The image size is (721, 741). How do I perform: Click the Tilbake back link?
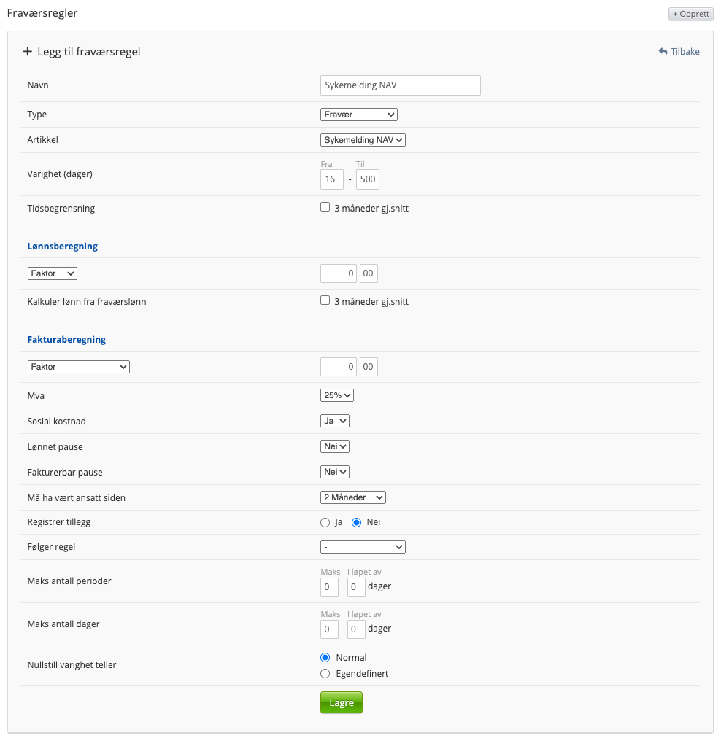pyautogui.click(x=679, y=52)
